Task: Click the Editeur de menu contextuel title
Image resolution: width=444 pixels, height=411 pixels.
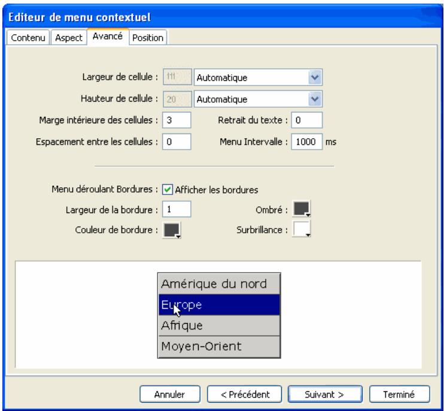Action: click(x=80, y=17)
